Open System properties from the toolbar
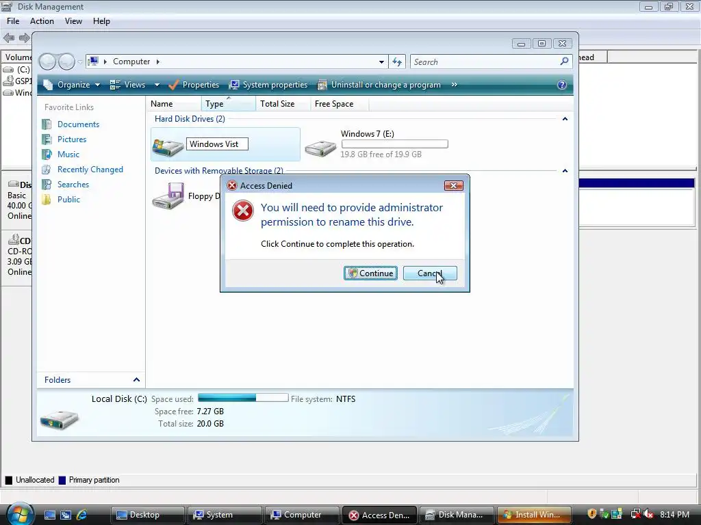 tap(268, 85)
